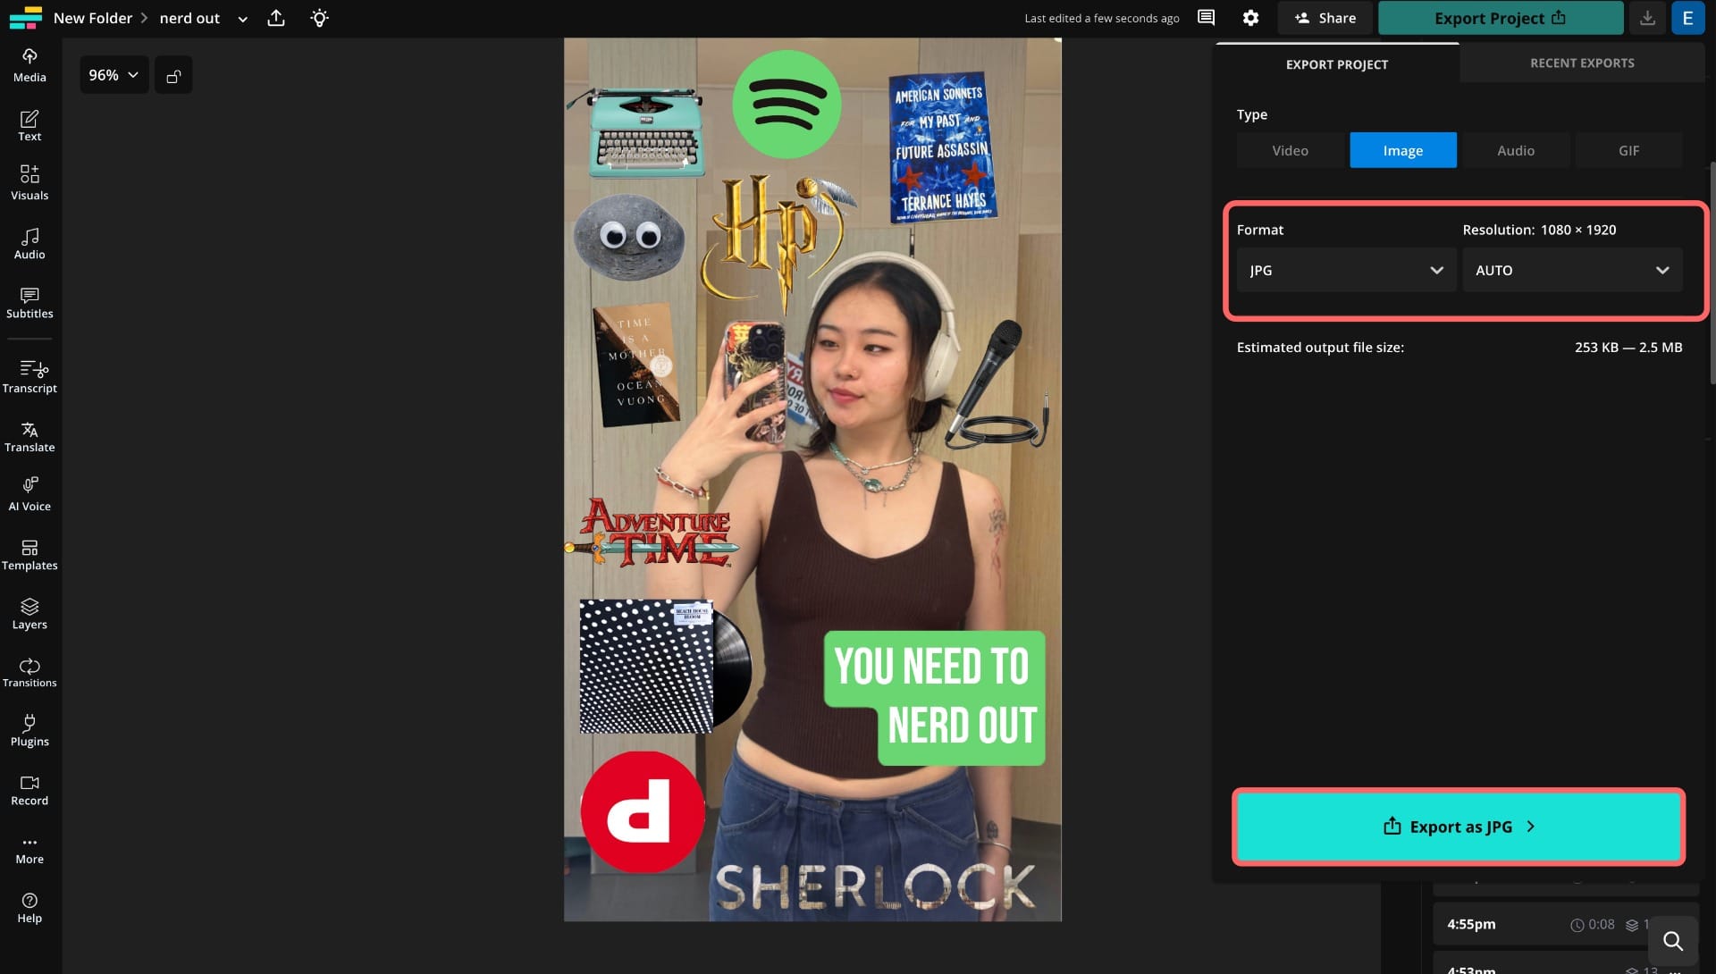Toggle the canvas lock icon

tap(173, 76)
